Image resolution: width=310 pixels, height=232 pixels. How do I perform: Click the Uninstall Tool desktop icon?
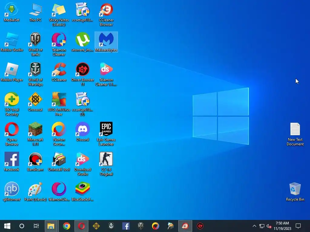pos(59,162)
